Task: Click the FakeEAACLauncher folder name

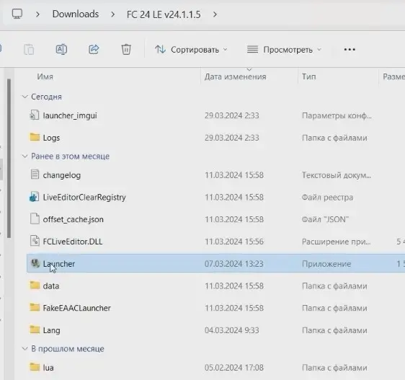Action: click(76, 308)
